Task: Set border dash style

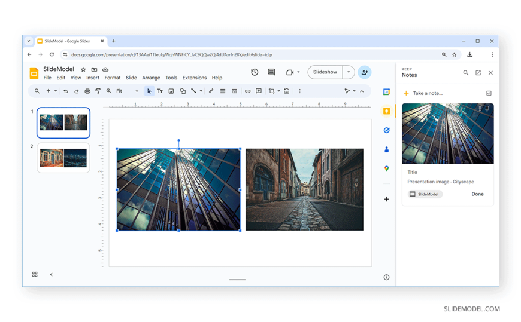Action: (x=234, y=91)
